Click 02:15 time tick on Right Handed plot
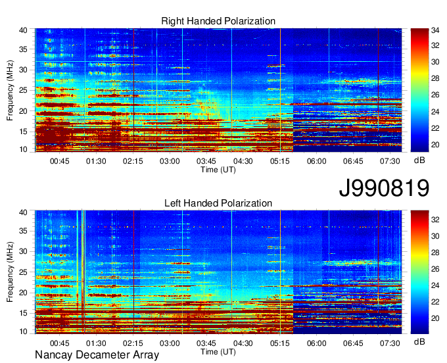The image size is (447, 363). click(133, 161)
